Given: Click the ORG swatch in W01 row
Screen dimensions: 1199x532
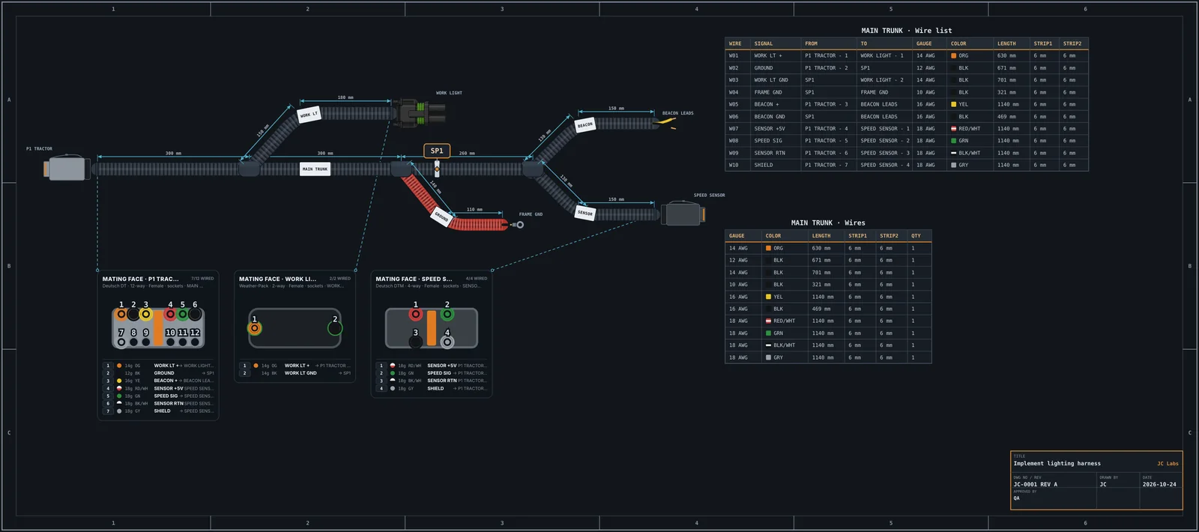Looking at the screenshot, I should tap(954, 55).
